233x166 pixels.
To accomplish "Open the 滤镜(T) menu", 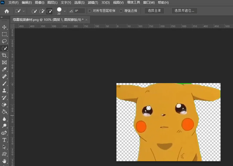I will pos(92,3).
